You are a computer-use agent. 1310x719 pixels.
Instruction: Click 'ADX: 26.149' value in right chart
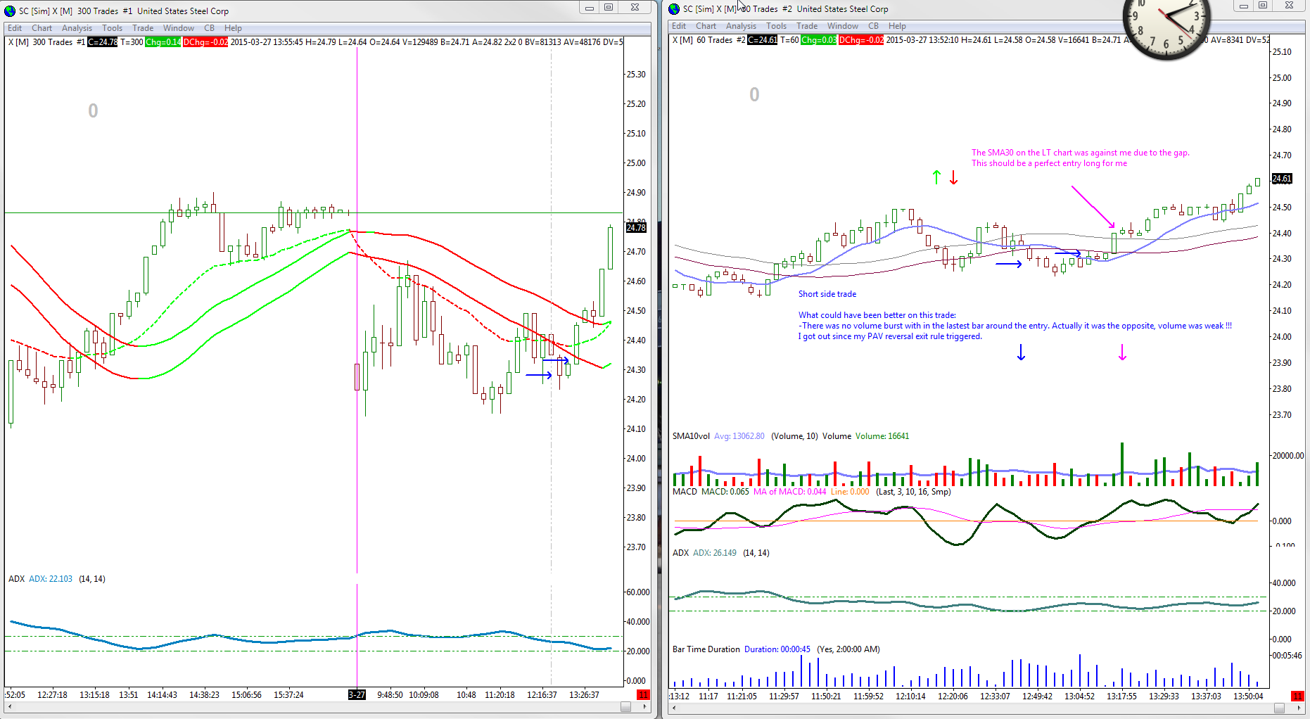[714, 553]
